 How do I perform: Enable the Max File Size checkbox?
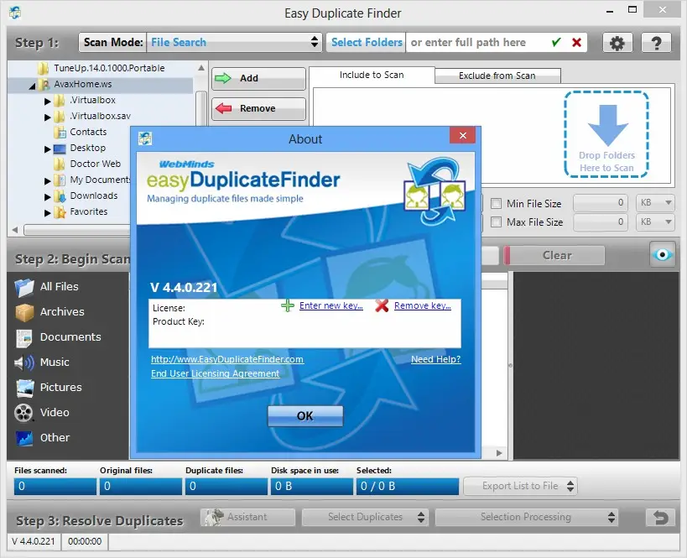click(x=496, y=222)
